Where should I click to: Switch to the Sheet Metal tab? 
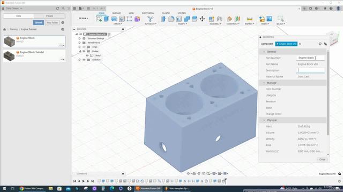[148, 13]
